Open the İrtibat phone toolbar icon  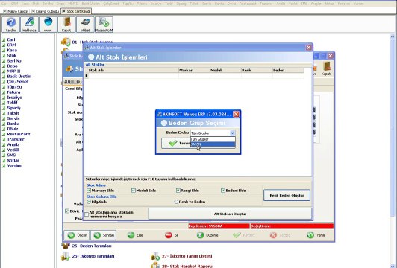pos(85,25)
